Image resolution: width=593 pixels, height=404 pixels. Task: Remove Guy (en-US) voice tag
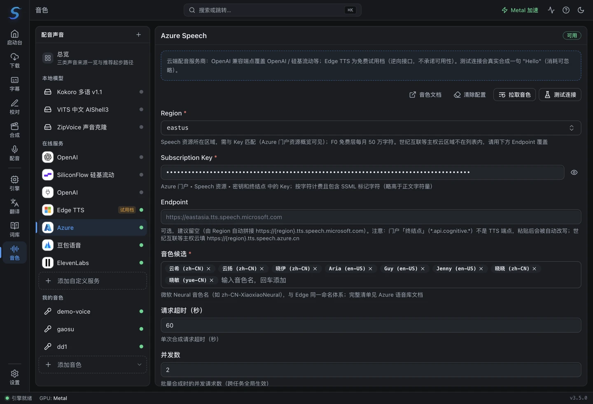pyautogui.click(x=423, y=269)
